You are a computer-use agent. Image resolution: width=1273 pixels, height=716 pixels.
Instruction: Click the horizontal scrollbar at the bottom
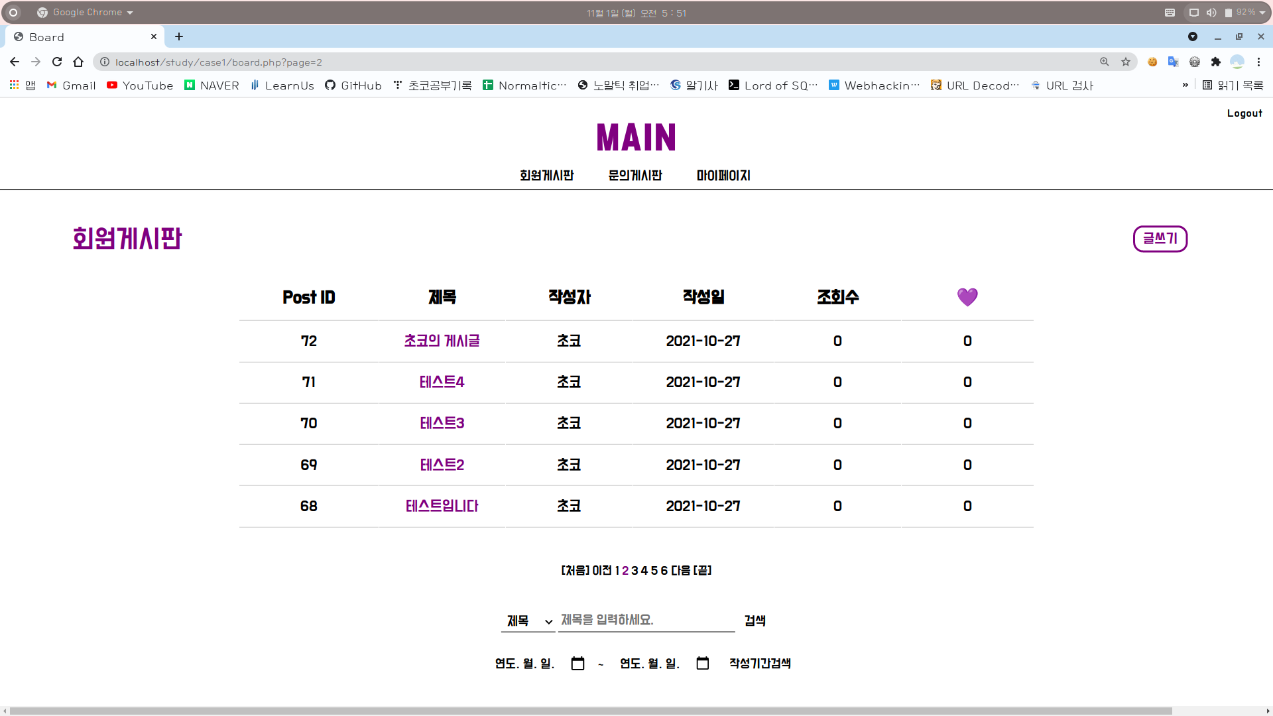point(590,711)
